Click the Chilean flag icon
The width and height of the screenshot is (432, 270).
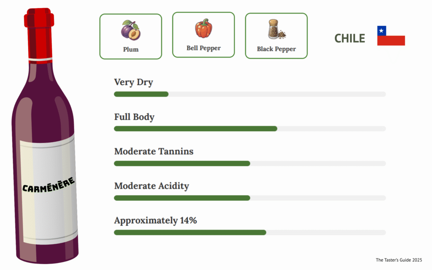point(391,35)
